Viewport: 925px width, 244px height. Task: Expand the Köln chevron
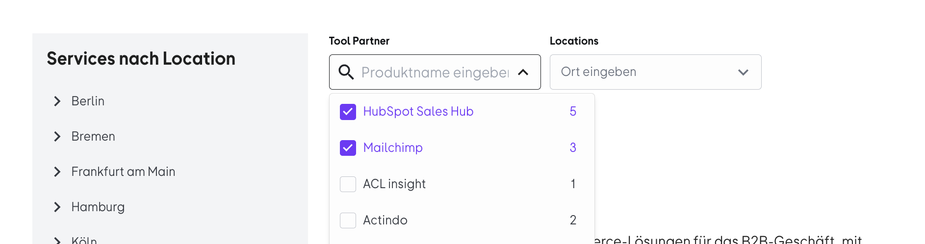click(x=57, y=240)
